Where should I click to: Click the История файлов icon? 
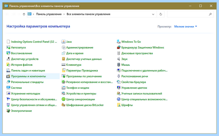point(8,65)
